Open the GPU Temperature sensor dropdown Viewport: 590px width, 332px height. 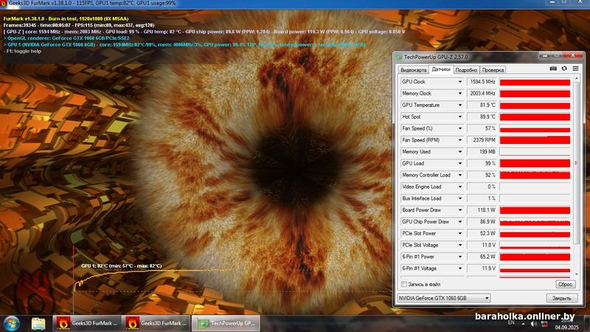(460, 105)
